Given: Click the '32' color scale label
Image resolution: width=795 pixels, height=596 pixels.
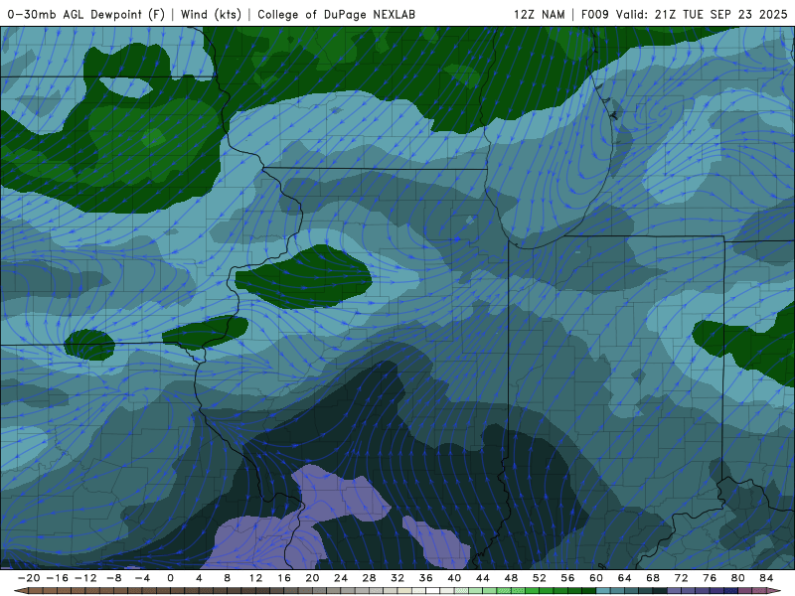Looking at the screenshot, I should [397, 578].
